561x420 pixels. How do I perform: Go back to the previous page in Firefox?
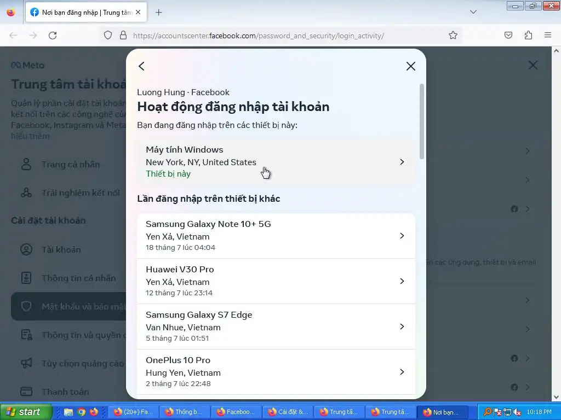pyautogui.click(x=13, y=36)
